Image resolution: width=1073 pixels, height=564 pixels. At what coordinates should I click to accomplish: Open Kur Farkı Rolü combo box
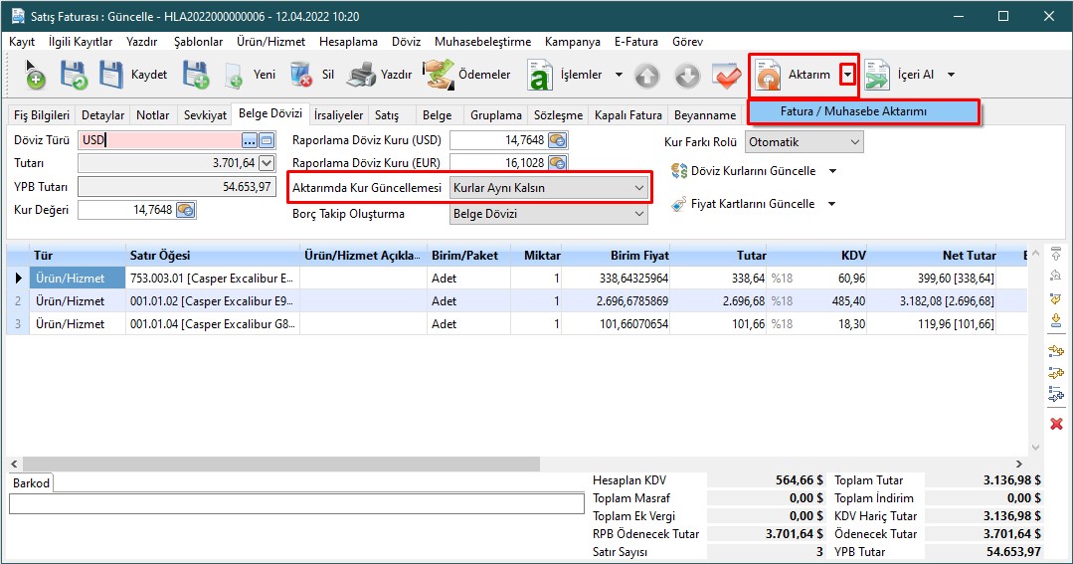[805, 142]
